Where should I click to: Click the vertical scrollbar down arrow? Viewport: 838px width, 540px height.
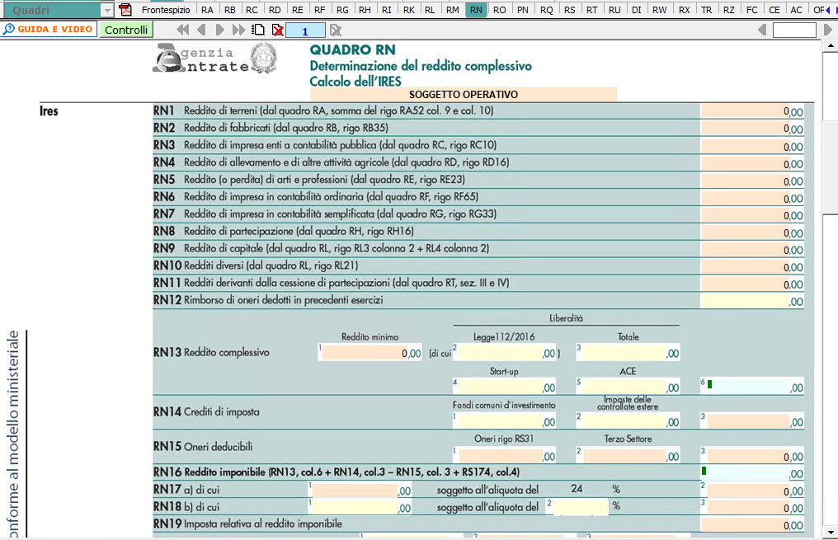pyautogui.click(x=831, y=533)
